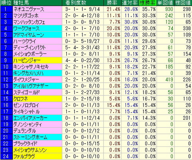Click 単回値 930 value
The height and width of the screenshot is (160, 192).
coord(169,9)
